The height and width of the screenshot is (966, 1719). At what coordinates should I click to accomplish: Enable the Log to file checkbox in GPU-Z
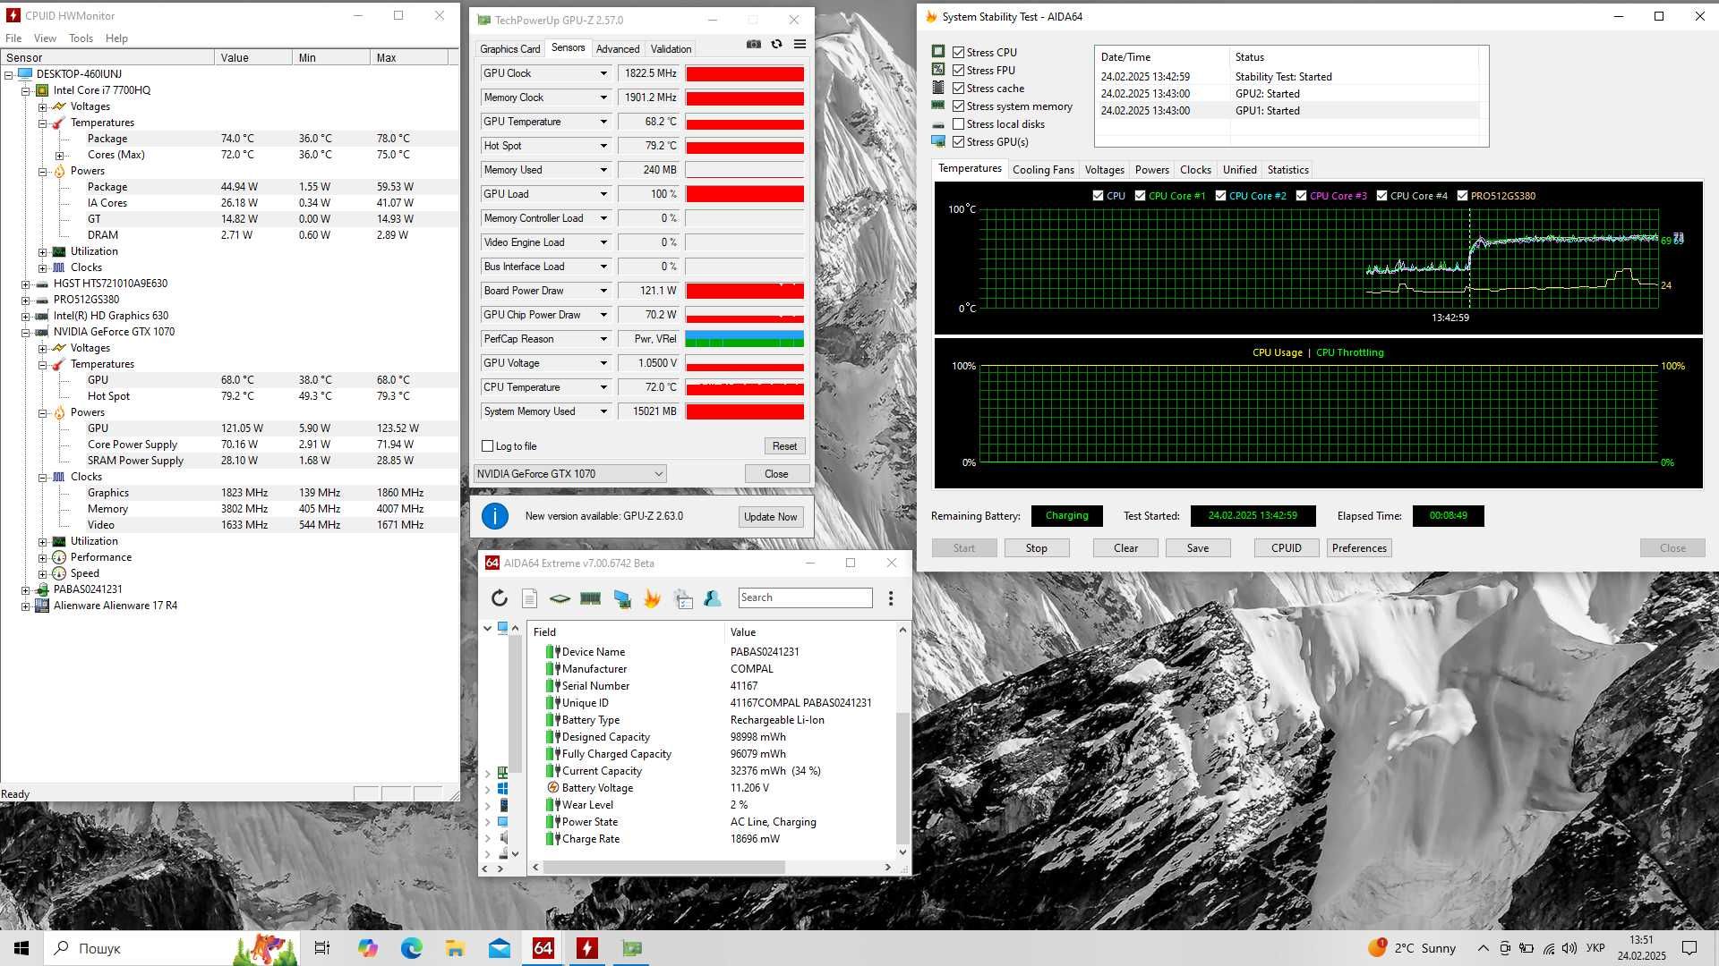pos(488,446)
